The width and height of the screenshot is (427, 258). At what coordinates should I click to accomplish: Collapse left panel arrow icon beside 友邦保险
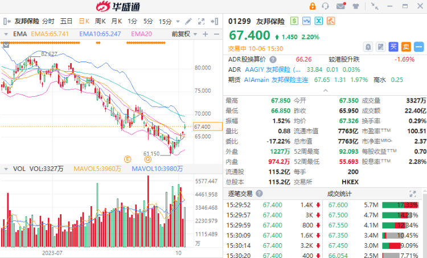tap(7, 21)
